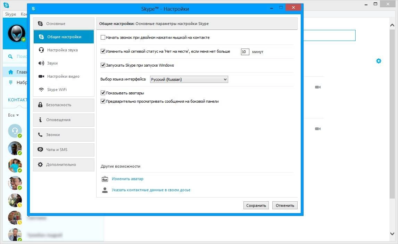This screenshot has width=398, height=244.
Task: Click the Skype logo in settings title bar
Action: pos(33,9)
